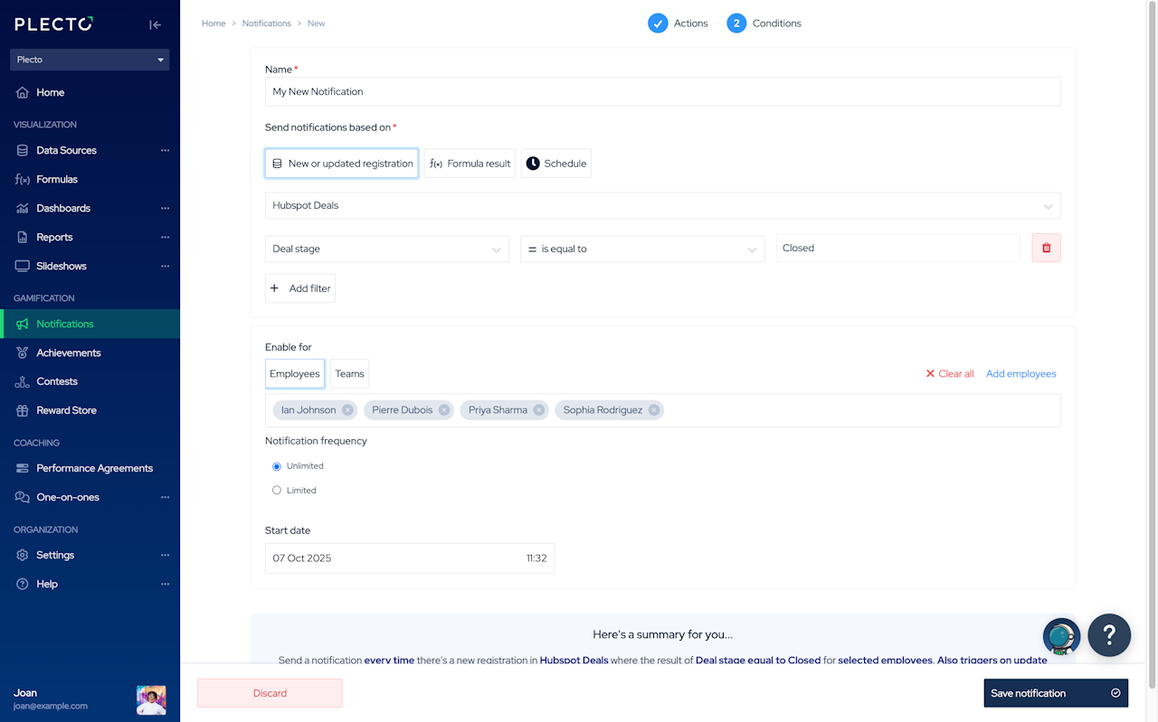The height and width of the screenshot is (722, 1158).
Task: Remove Sophia Rodriguez chip with its x icon
Action: 654,410
